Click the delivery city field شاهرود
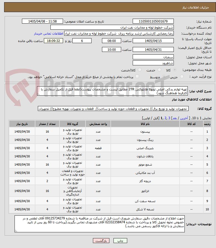 coord(153,63)
